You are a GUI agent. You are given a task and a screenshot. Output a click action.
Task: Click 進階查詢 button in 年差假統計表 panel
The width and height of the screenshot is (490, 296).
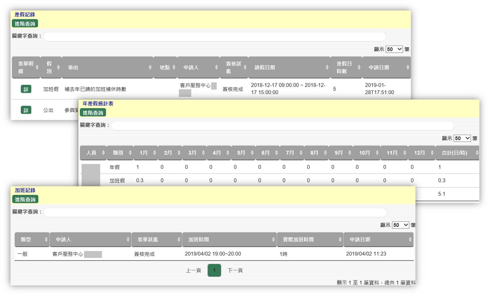click(x=93, y=113)
